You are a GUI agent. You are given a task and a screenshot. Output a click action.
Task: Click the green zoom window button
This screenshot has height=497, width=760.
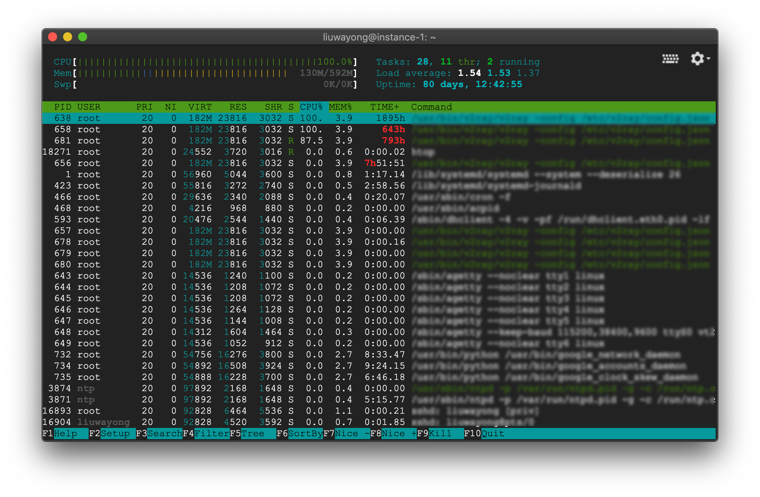pos(83,37)
